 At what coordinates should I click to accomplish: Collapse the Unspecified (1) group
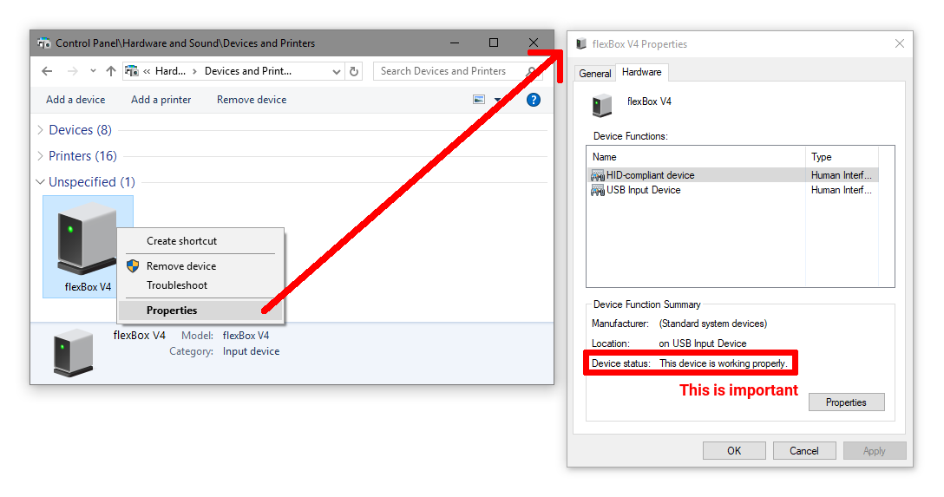pyautogui.click(x=40, y=181)
